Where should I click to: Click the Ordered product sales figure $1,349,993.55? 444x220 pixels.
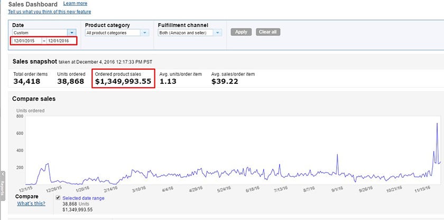coord(123,82)
